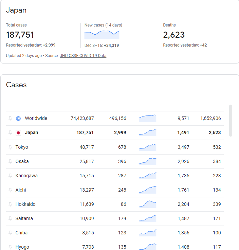
Task: Pin the Aichi row
Action: (x=10, y=190)
